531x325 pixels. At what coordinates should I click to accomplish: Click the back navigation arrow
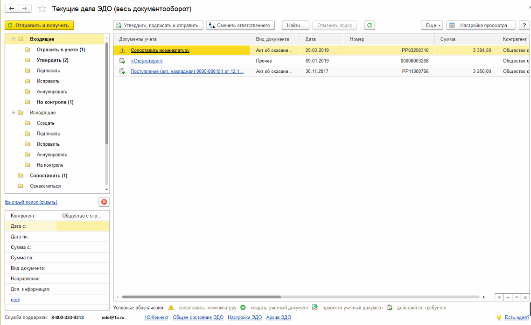[12, 8]
